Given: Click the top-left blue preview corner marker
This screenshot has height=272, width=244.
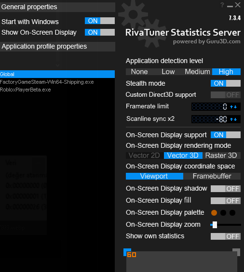Looking at the screenshot, I should 127,252.
